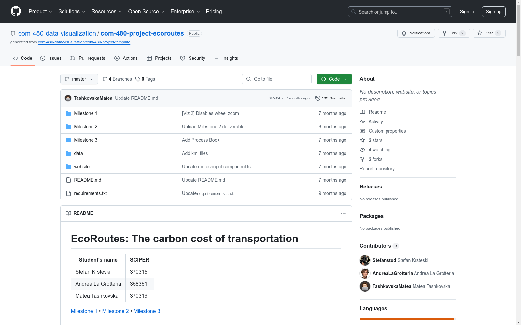The image size is (521, 325).
Task: Click the Custom properties icon
Action: tap(362, 131)
